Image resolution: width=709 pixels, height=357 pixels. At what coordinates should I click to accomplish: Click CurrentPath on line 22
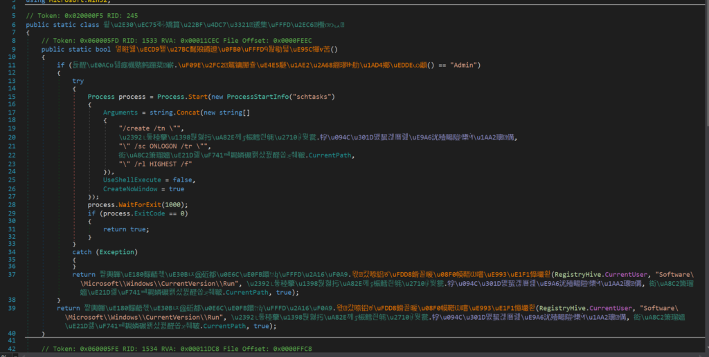[x=330, y=155]
